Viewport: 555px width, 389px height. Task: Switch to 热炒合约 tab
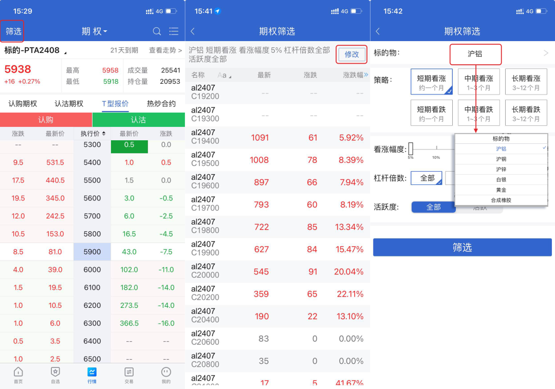pos(161,104)
